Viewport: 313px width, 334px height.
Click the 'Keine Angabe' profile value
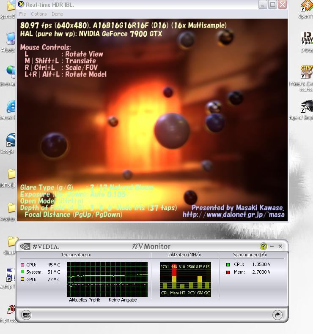click(x=123, y=300)
